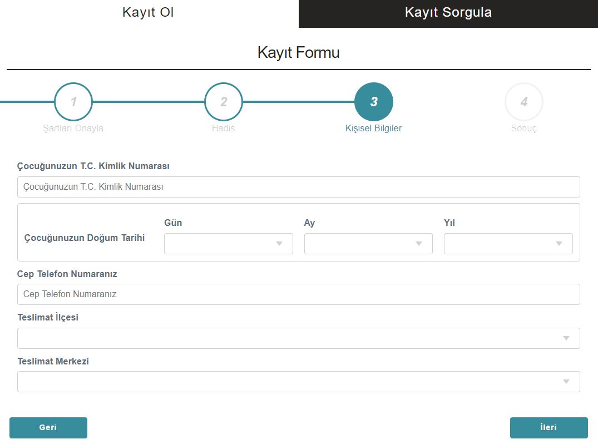Click the Şartları Onayla step label

73,129
